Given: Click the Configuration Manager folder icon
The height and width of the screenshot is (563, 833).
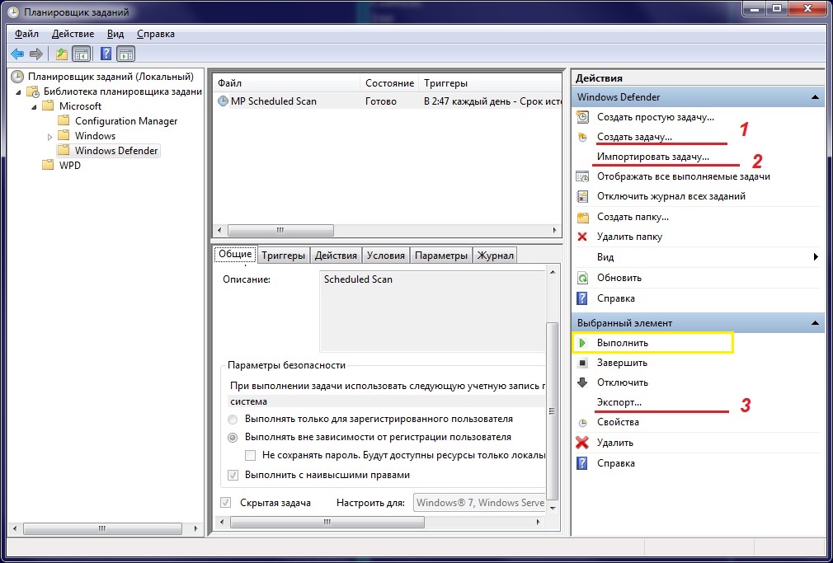Looking at the screenshot, I should click(x=64, y=120).
